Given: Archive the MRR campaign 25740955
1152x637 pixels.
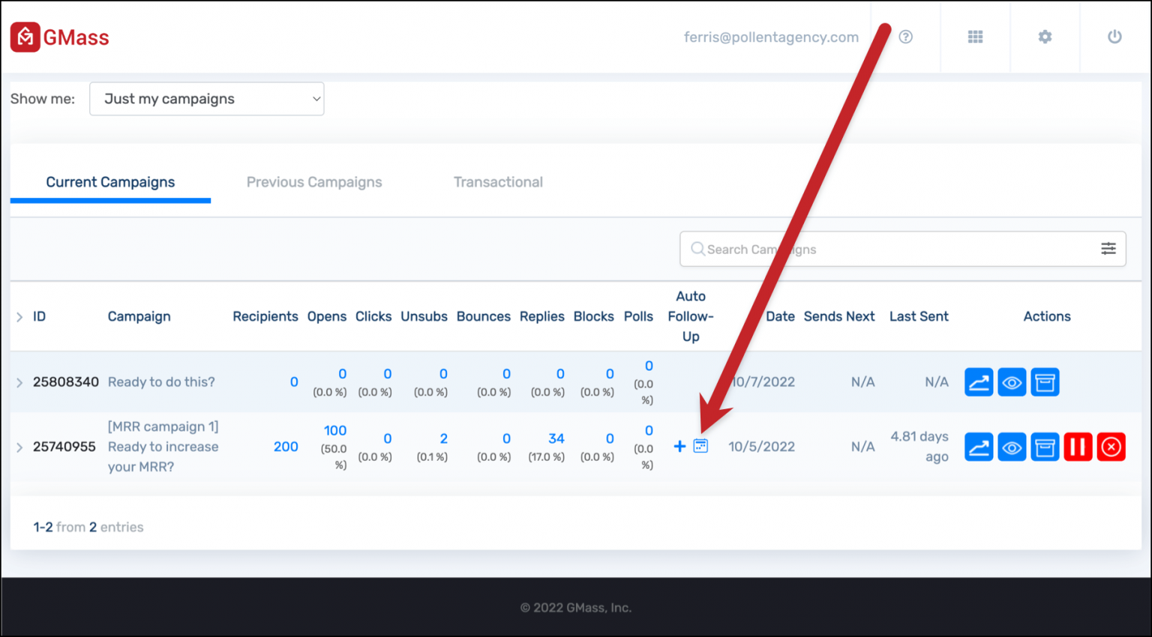Looking at the screenshot, I should (x=1045, y=447).
